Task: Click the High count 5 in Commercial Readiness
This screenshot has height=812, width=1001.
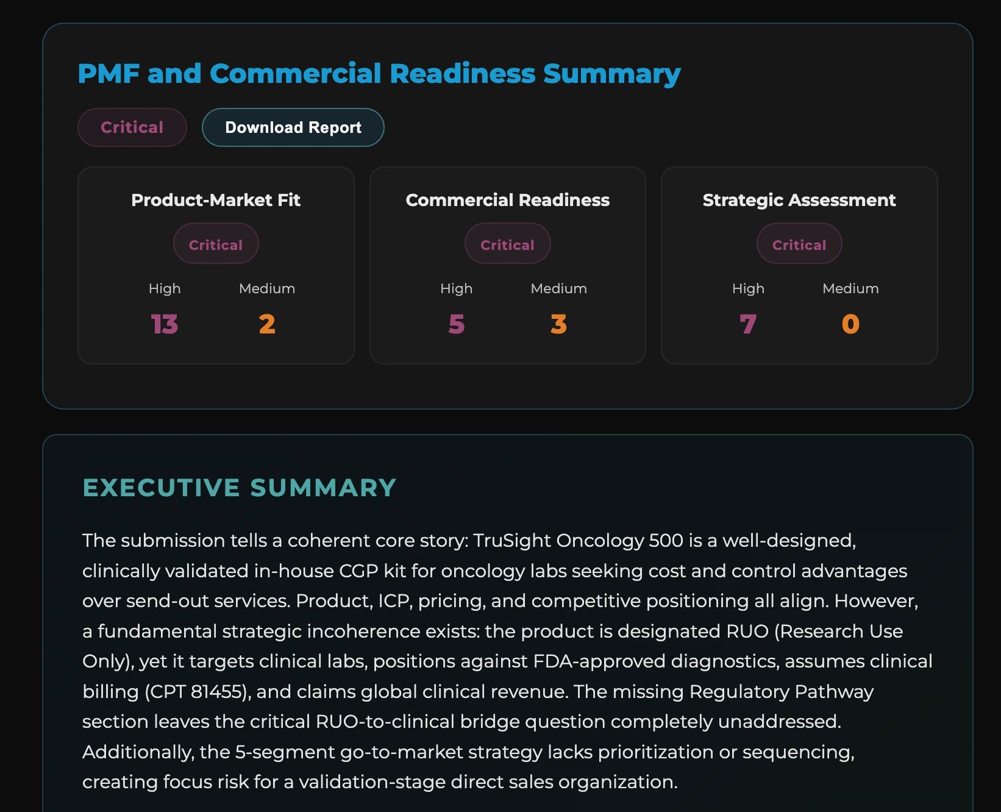Action: pos(456,324)
